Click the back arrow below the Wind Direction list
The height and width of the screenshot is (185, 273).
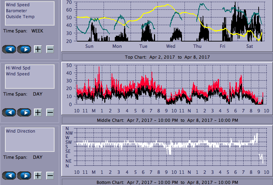pyautogui.click(x=11, y=176)
